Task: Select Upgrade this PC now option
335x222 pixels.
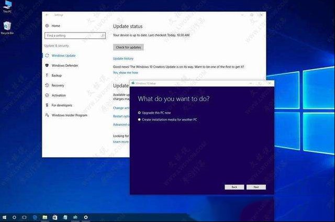Action: [154, 113]
